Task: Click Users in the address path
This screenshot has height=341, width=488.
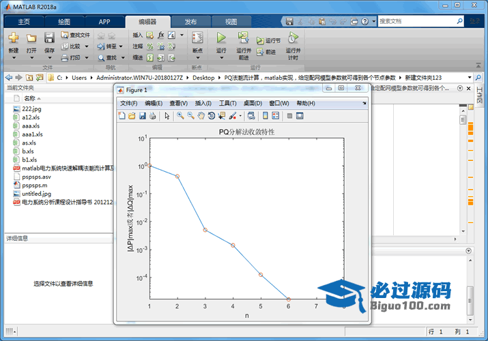Action: [x=79, y=78]
